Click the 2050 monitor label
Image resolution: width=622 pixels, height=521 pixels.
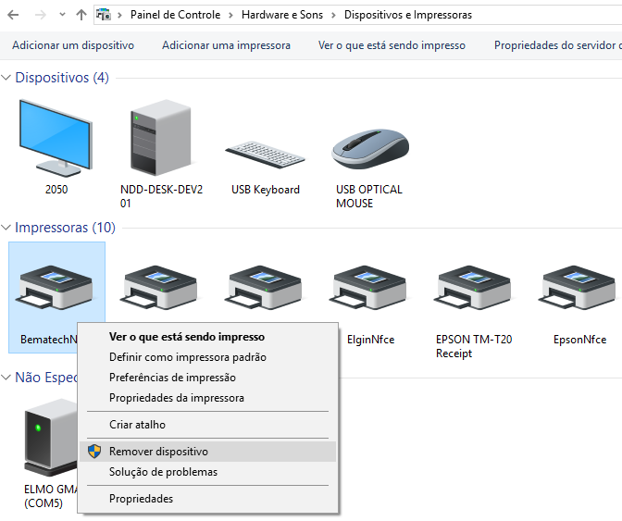coord(56,190)
